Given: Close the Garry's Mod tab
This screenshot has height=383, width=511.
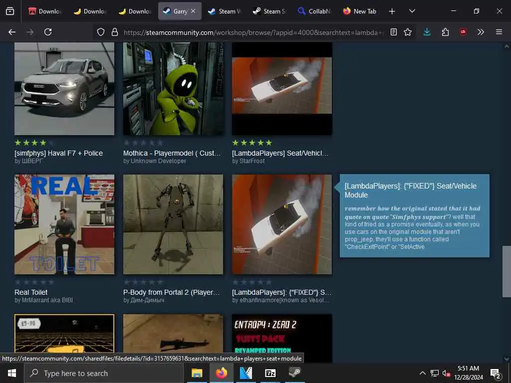Looking at the screenshot, I should pos(193,11).
